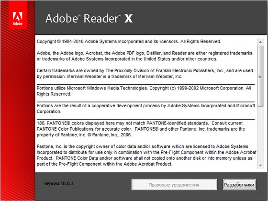Click the Adobe Reader X title
Viewport: 268px width, 201px height.
tap(89, 19)
